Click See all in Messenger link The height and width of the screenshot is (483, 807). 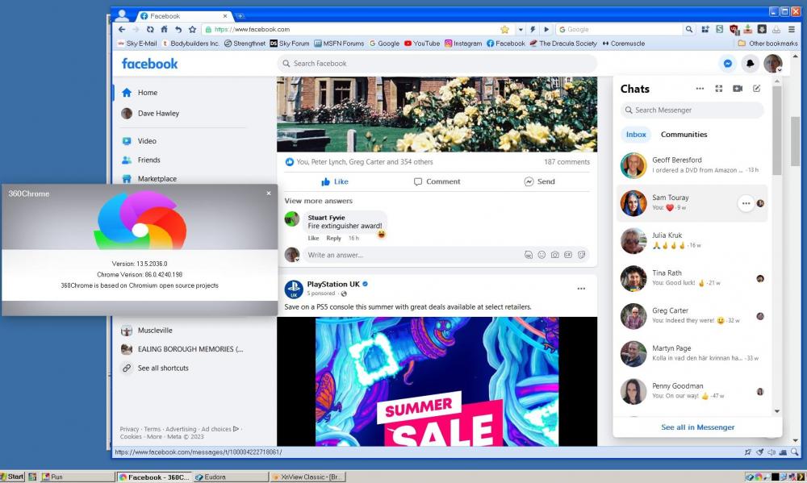pyautogui.click(x=697, y=427)
